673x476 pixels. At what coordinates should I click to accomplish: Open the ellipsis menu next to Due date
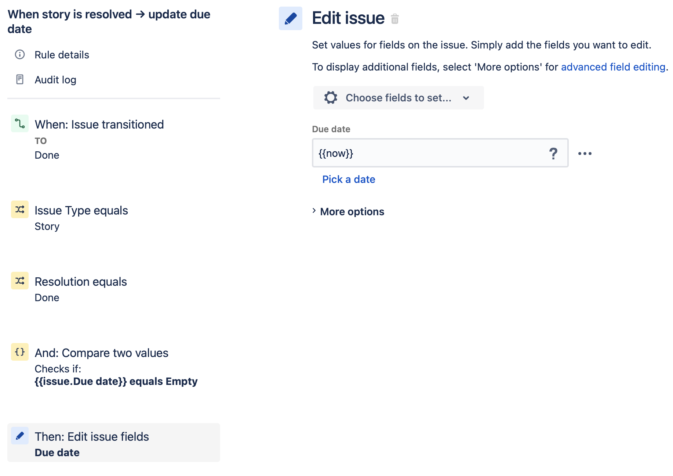coord(584,153)
